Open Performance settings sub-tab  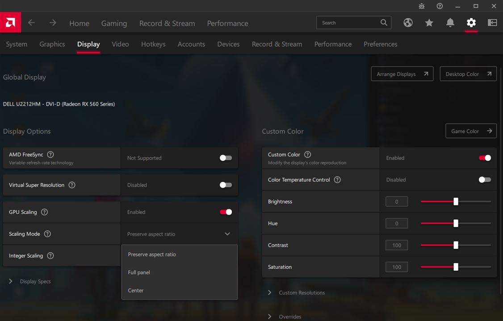point(333,44)
